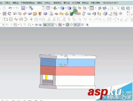Click the grey view orientation icon

tap(55, 8)
